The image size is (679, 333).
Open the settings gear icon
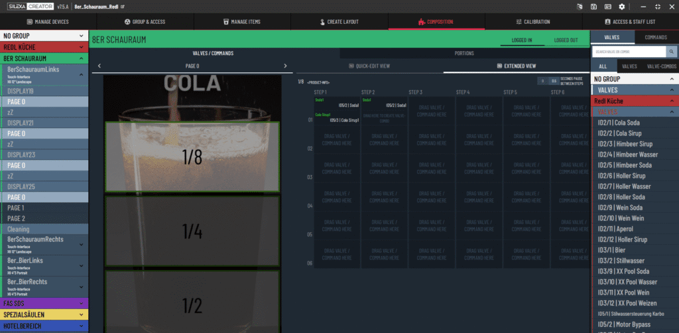pos(622,7)
